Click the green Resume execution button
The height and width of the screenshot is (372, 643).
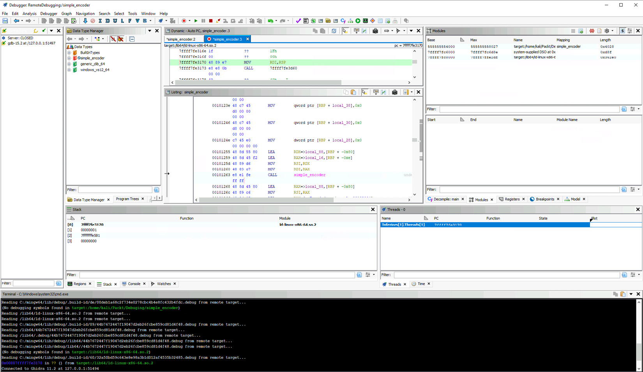click(x=196, y=21)
